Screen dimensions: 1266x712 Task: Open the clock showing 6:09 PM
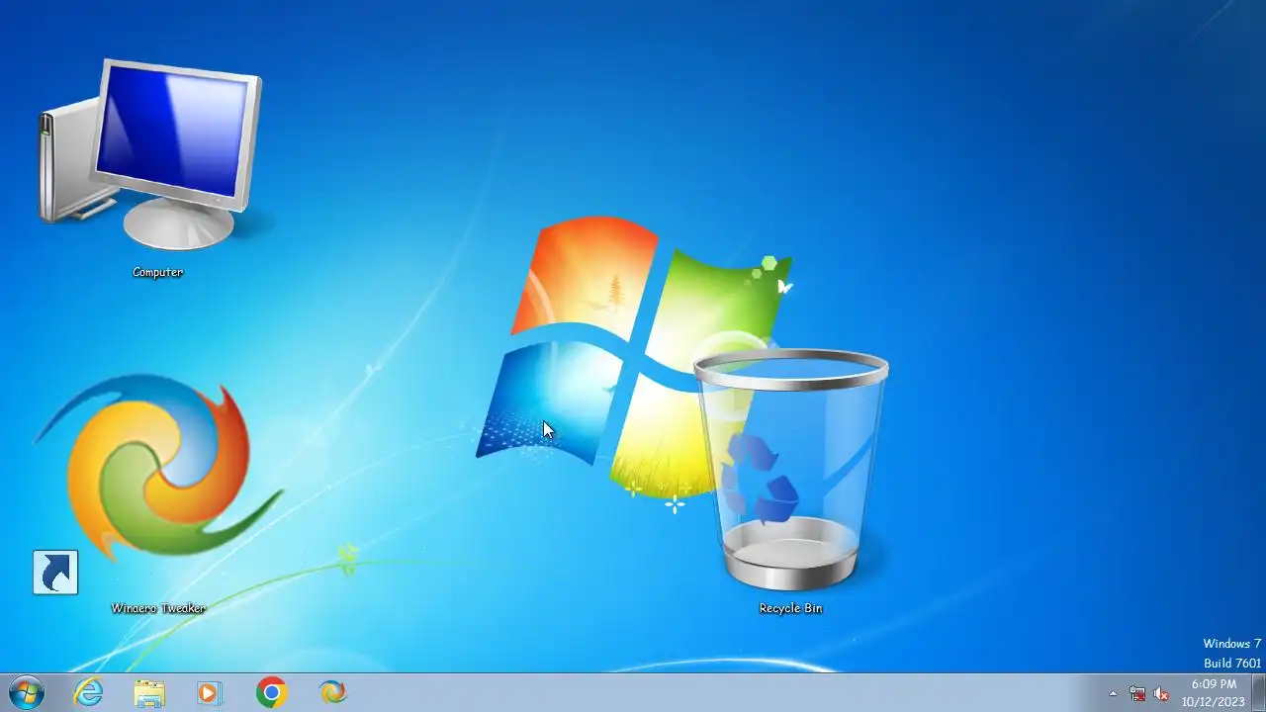click(1214, 692)
